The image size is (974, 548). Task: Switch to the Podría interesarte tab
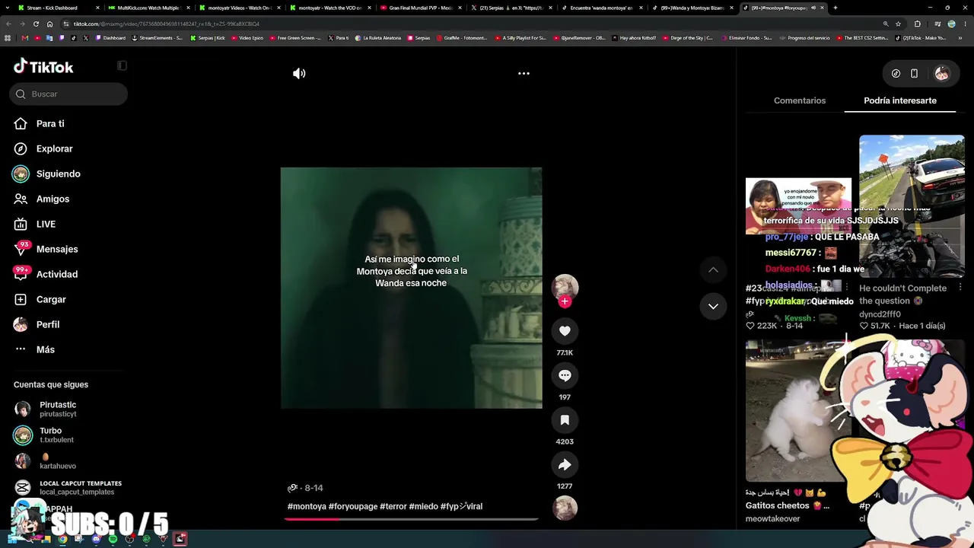pos(900,100)
